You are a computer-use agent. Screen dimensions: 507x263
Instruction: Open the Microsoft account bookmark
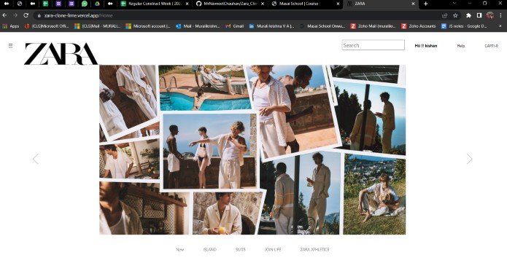[x=148, y=26]
